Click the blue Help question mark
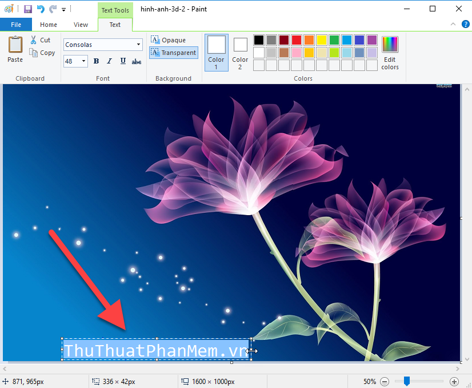This screenshot has width=472, height=388. click(x=467, y=25)
